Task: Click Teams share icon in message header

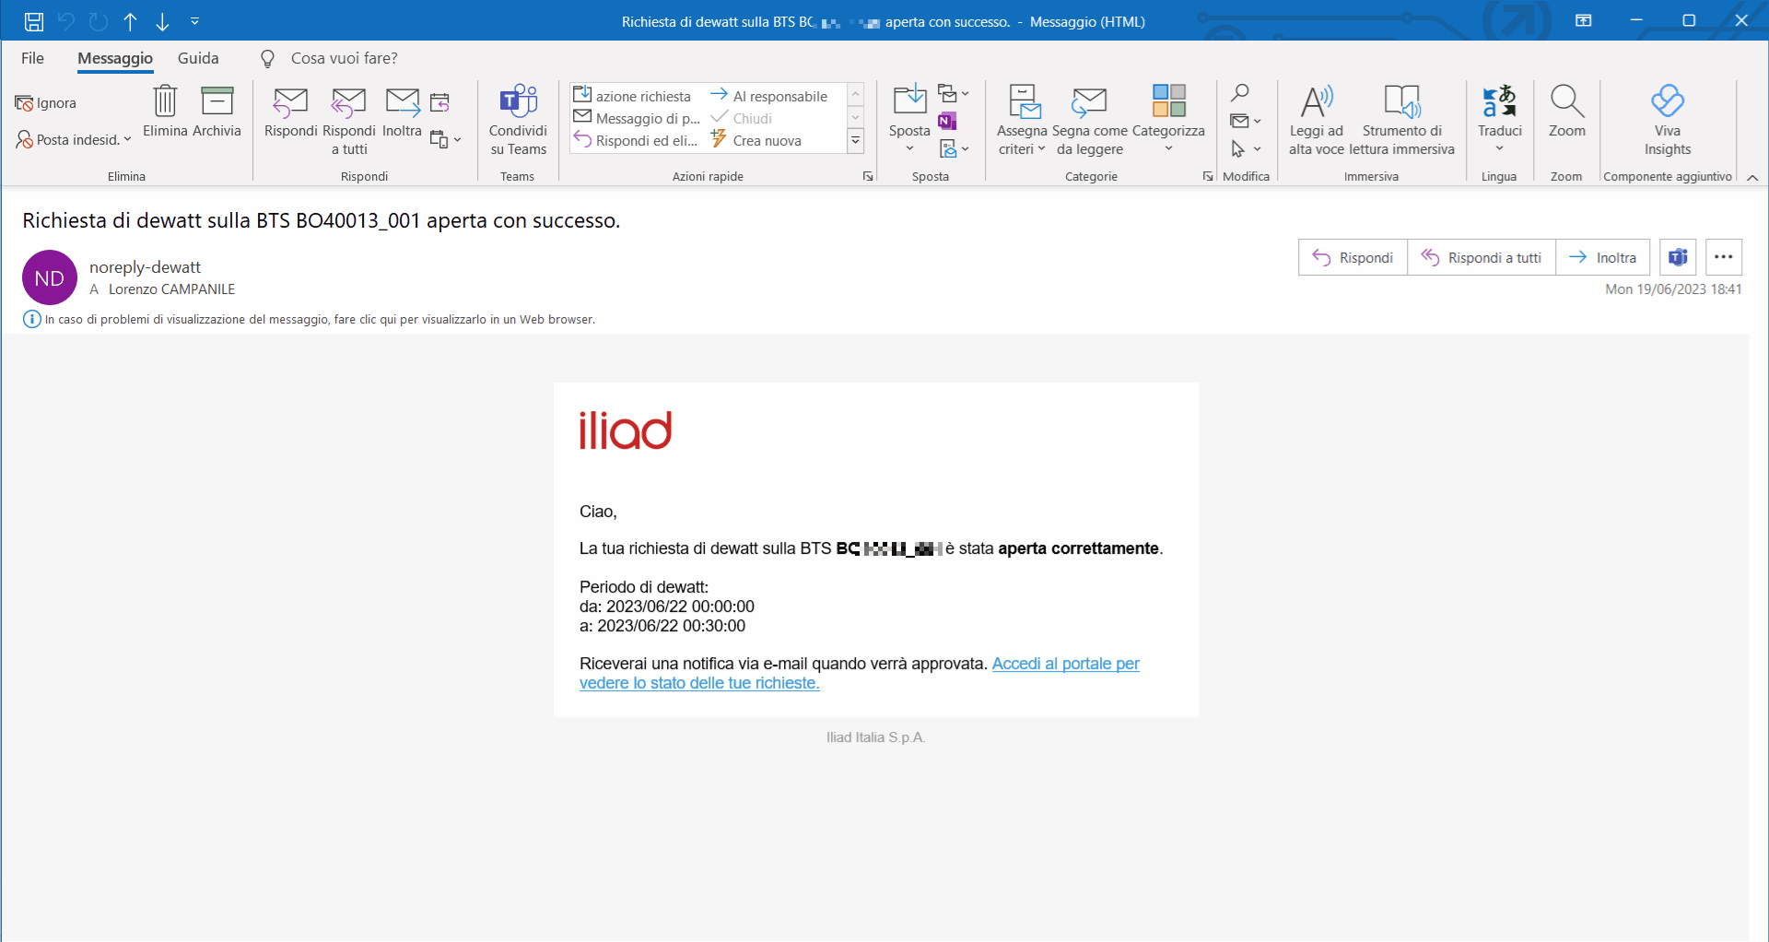Action: 1678,257
